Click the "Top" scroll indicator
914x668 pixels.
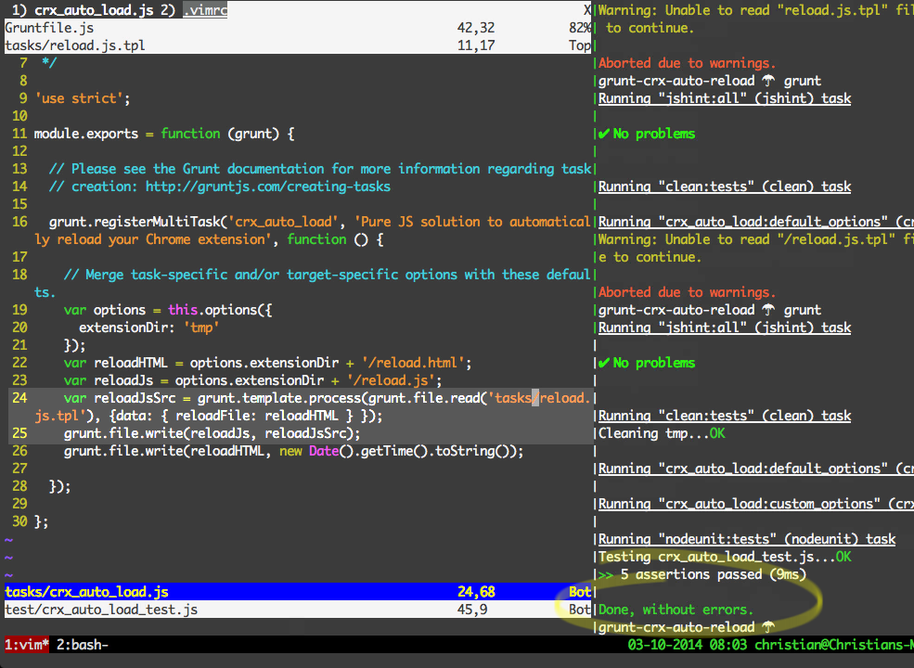[580, 45]
